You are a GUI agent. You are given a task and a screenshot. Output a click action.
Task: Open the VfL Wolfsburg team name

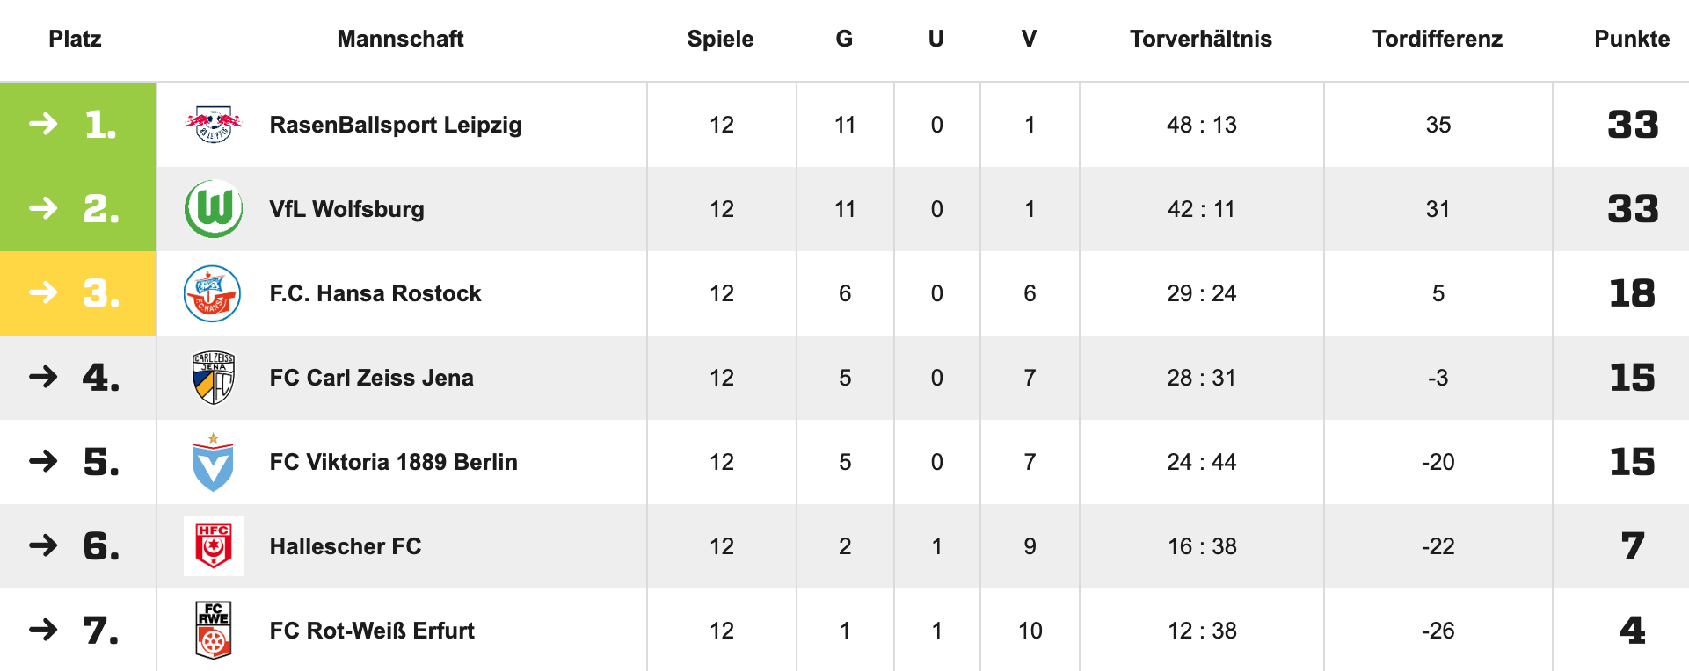pyautogui.click(x=346, y=209)
